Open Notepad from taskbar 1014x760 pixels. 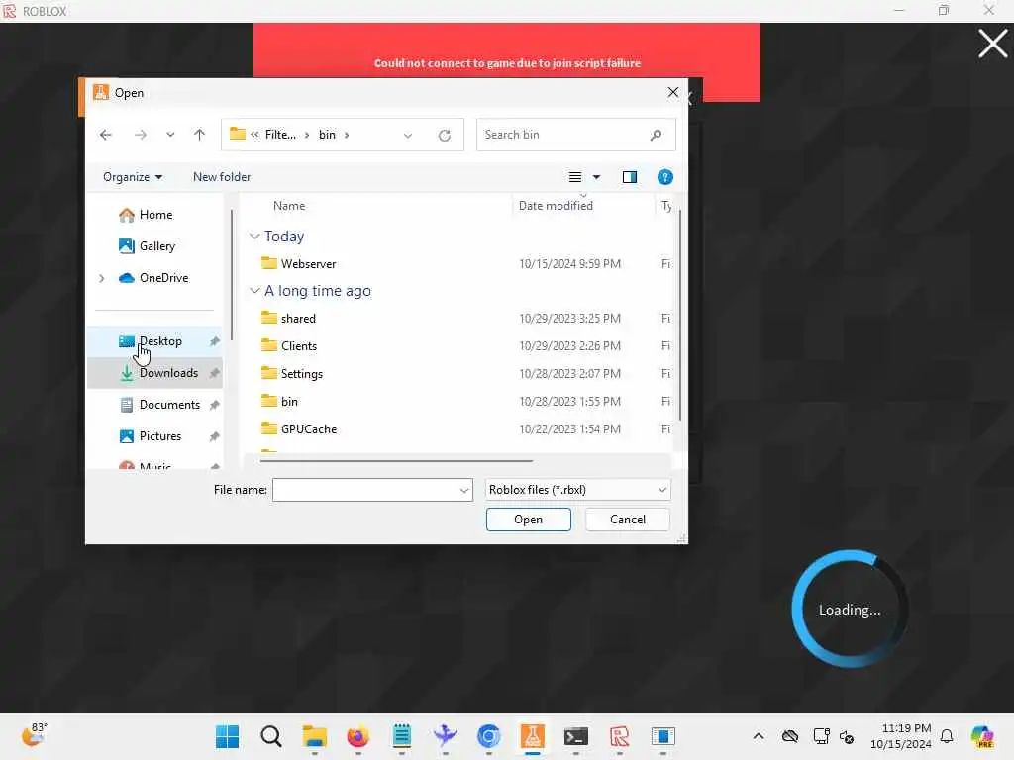(x=402, y=736)
